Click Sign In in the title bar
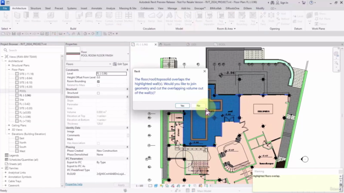 [282, 3]
